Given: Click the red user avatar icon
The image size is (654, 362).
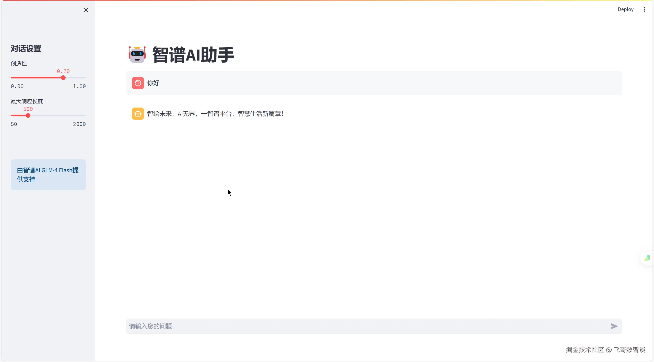Looking at the screenshot, I should (x=138, y=83).
